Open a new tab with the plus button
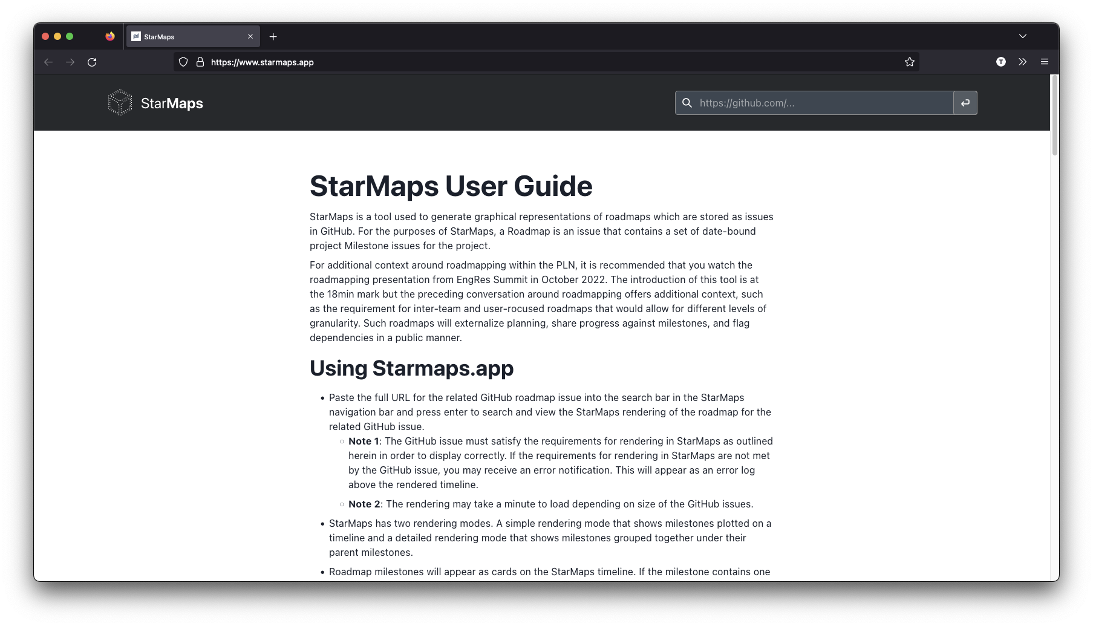The height and width of the screenshot is (626, 1093). 273,36
